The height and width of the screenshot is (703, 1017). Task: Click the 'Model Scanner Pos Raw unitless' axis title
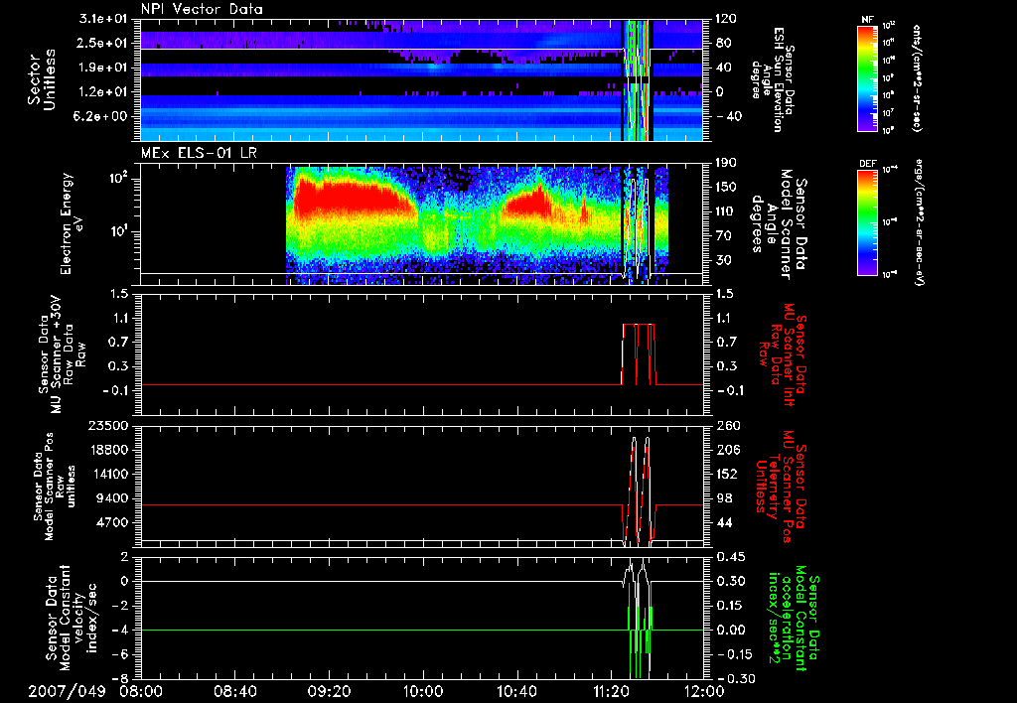point(55,487)
